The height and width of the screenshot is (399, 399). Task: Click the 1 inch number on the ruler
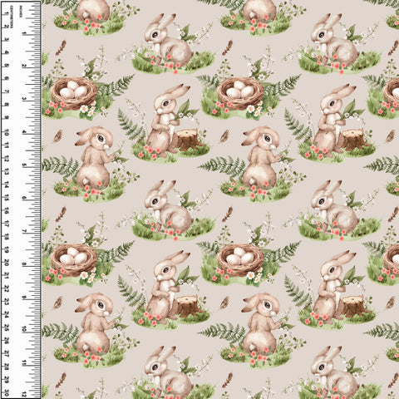pyautogui.click(x=24, y=32)
